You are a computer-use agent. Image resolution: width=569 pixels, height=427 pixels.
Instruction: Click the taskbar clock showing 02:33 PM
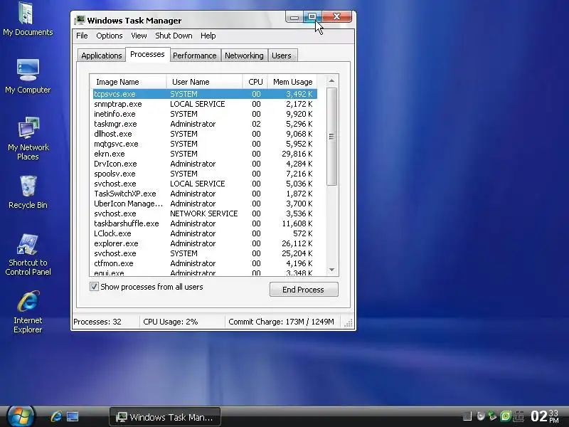[544, 416]
